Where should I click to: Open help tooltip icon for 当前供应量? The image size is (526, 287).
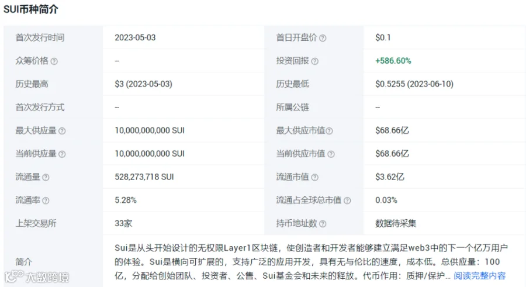point(62,154)
